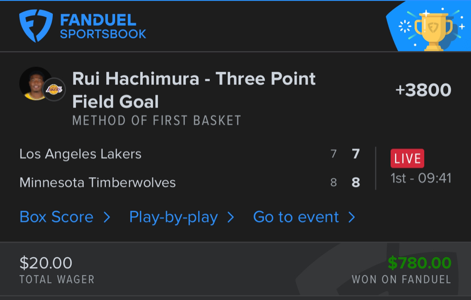The width and height of the screenshot is (471, 300).
Task: Expand the chevron next to Box Score
Action: point(107,217)
